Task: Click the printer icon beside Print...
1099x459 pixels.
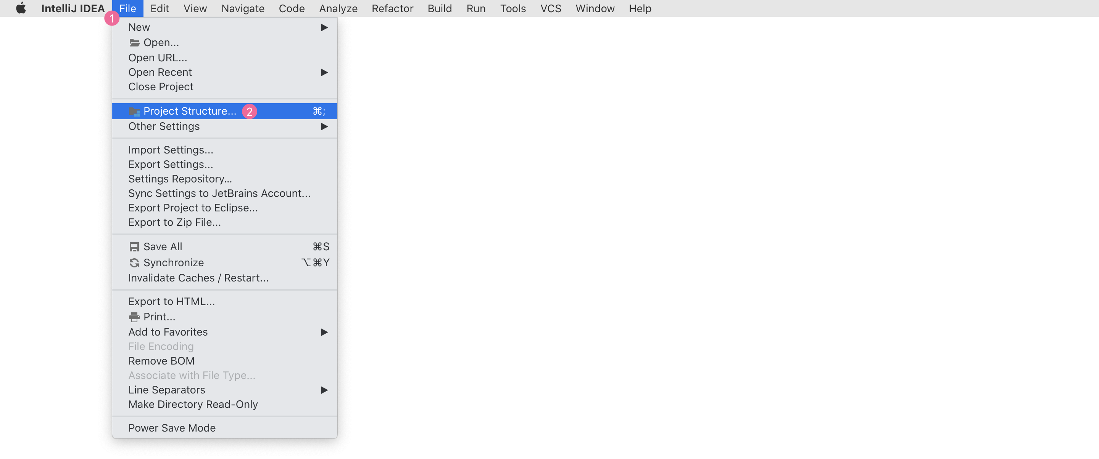Action: coord(134,317)
